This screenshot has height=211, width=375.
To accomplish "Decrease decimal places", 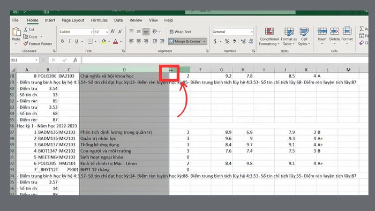I will 250,41.
